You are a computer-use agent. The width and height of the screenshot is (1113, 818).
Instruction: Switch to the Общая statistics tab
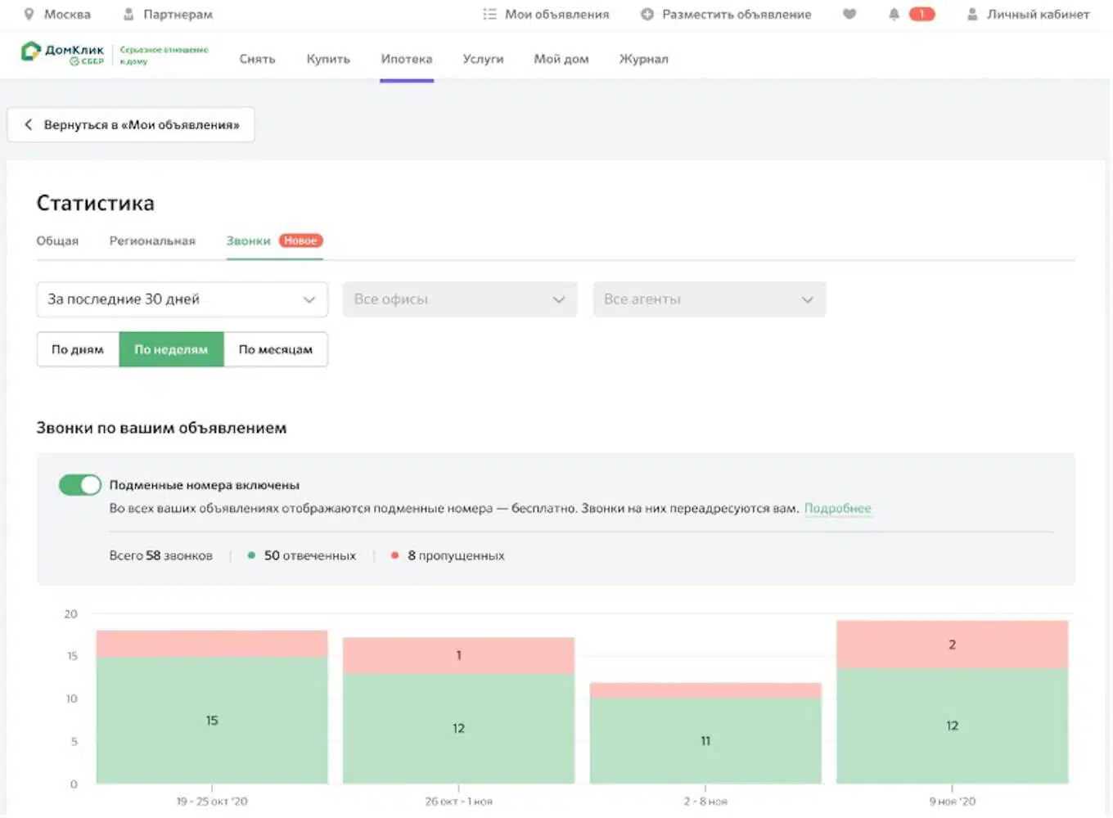pyautogui.click(x=57, y=240)
